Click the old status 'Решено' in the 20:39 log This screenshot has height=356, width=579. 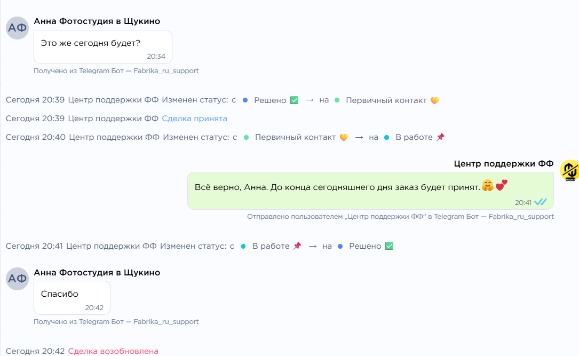[270, 100]
